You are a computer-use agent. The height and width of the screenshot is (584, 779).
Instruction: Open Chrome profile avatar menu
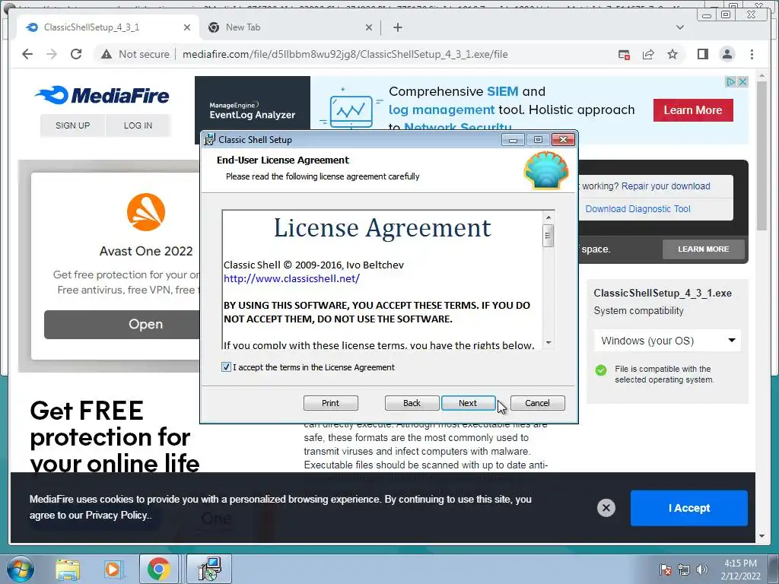(x=727, y=54)
